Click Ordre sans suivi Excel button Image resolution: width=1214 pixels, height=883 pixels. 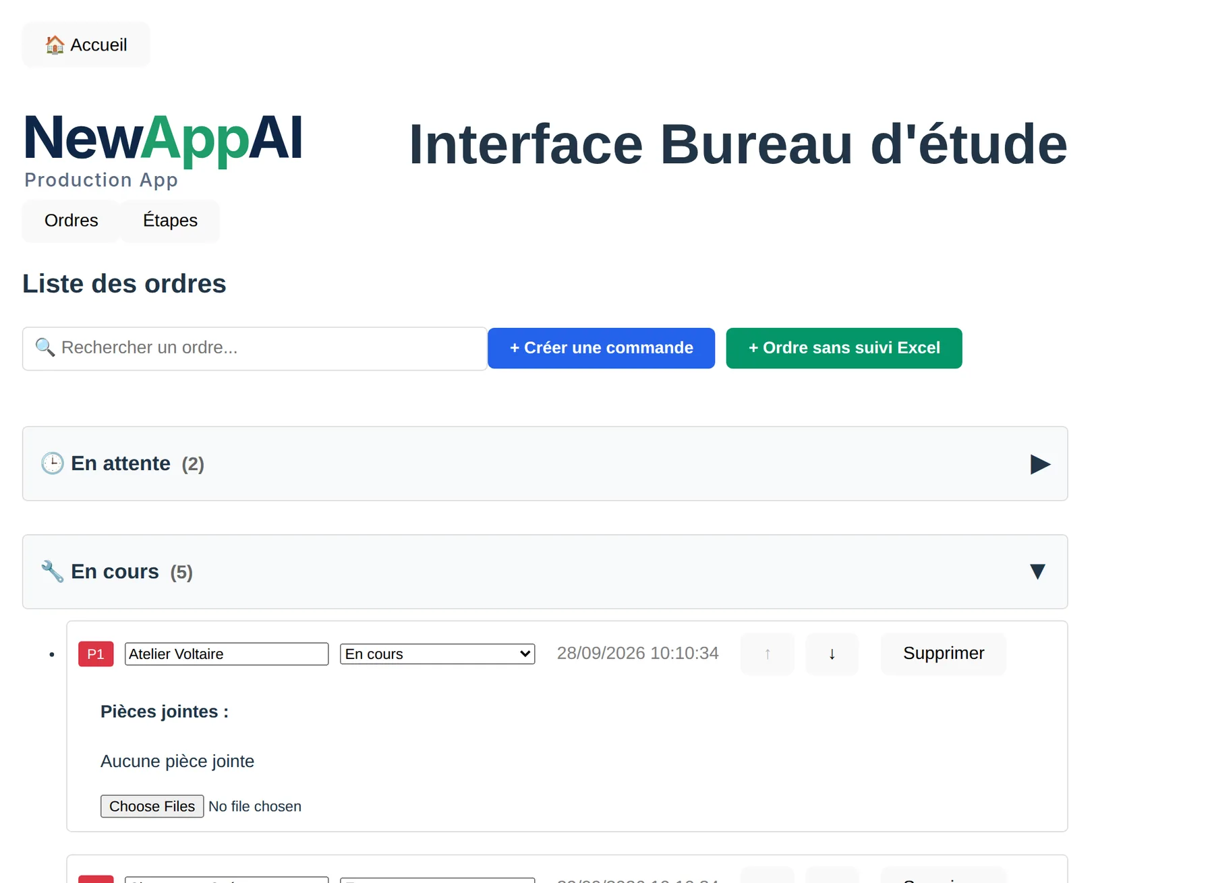(844, 348)
